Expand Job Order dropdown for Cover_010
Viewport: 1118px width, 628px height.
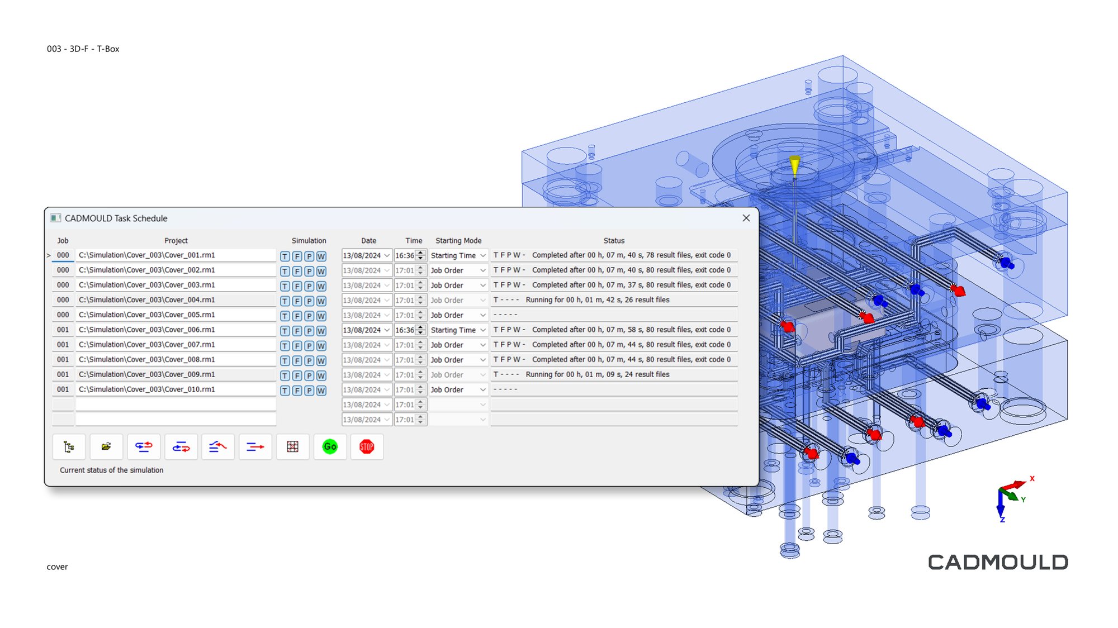click(483, 390)
